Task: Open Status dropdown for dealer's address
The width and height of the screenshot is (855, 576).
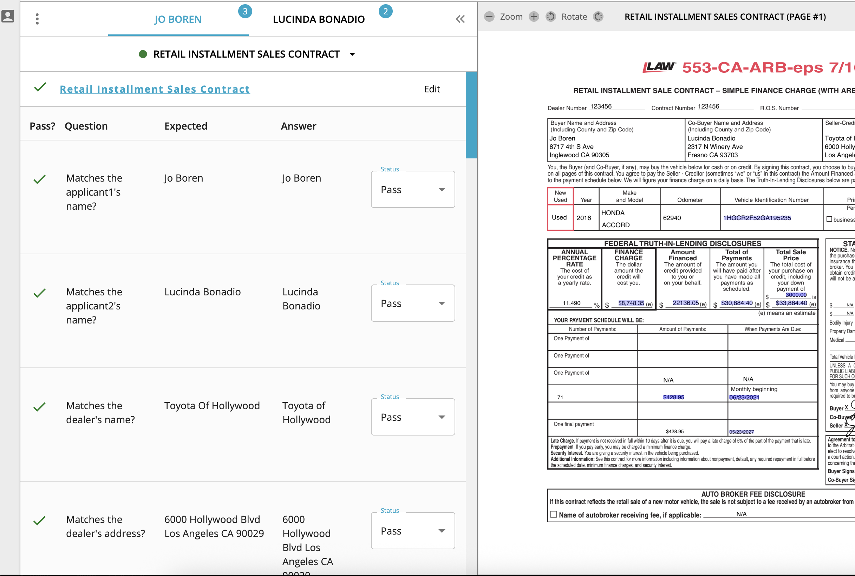Action: point(413,531)
